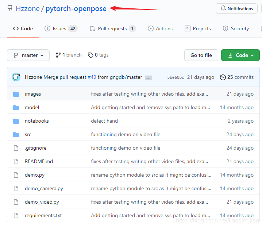Open the requirements.txt file
This screenshot has width=262, height=227.
(x=43, y=215)
